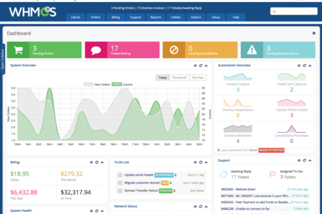This screenshot has height=214, width=322.
Task: Click the dashboard settings gear icon
Action: click(314, 33)
